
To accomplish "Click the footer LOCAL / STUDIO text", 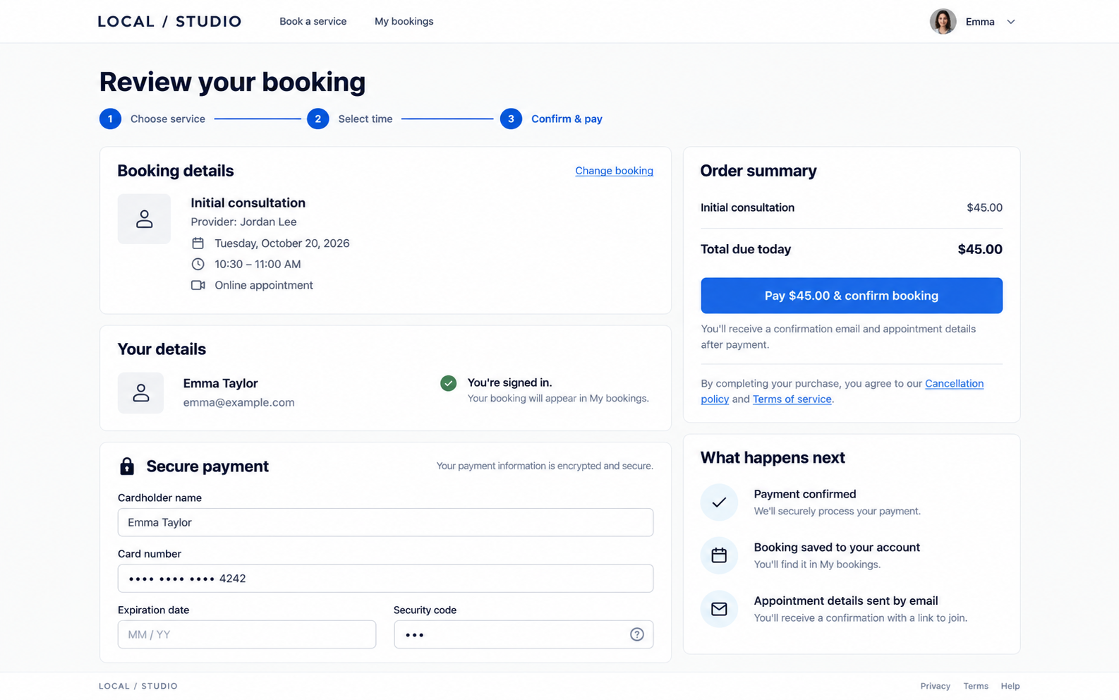I will (x=138, y=686).
